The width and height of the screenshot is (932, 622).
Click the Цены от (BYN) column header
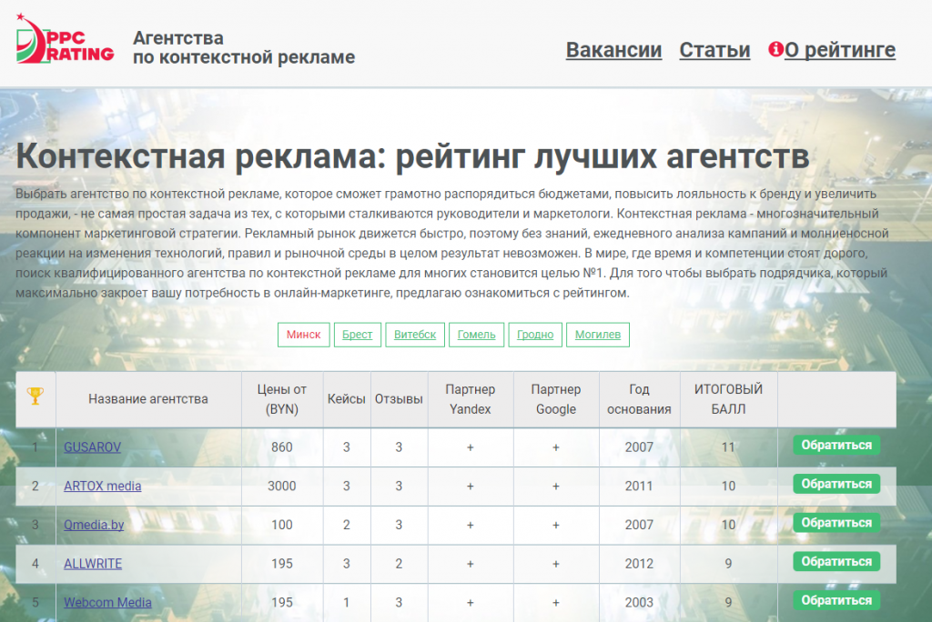[282, 399]
